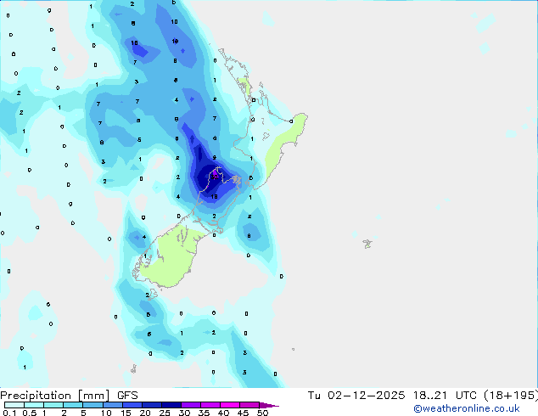This screenshot has width=538, height=416.
Task: Click the small Chatham Islands outline
Action: click(x=367, y=244)
